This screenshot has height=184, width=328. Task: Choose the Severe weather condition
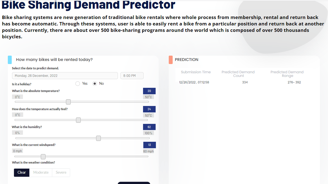(61, 173)
